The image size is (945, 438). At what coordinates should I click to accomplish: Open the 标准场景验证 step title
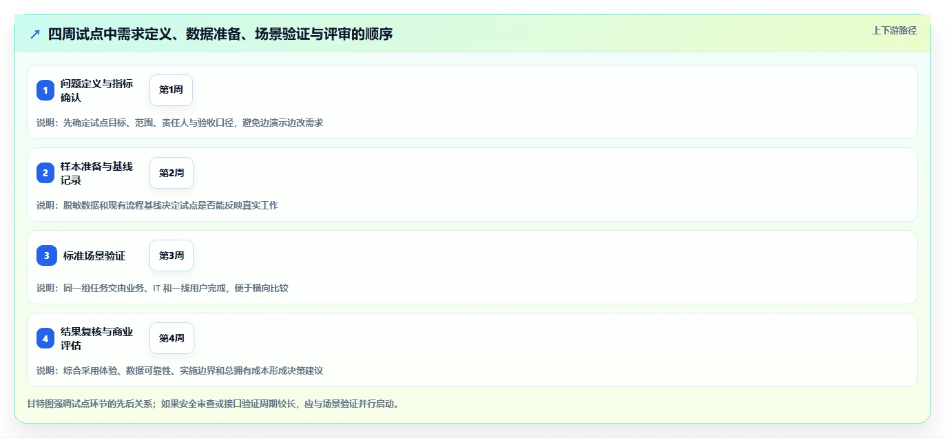94,255
